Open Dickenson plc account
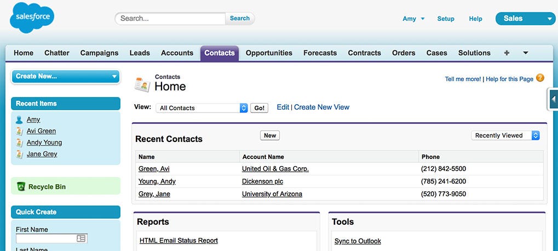This screenshot has width=558, height=251. point(263,181)
